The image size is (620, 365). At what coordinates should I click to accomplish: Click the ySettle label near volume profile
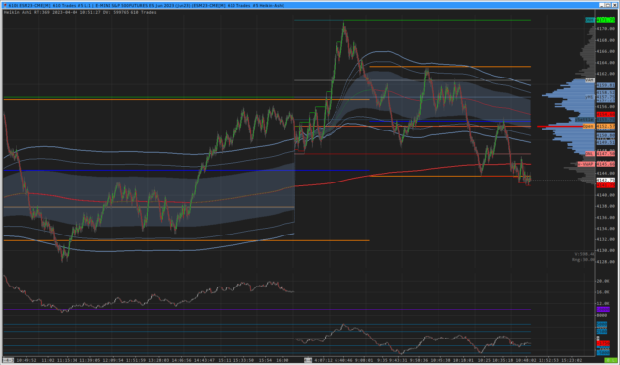pos(585,120)
